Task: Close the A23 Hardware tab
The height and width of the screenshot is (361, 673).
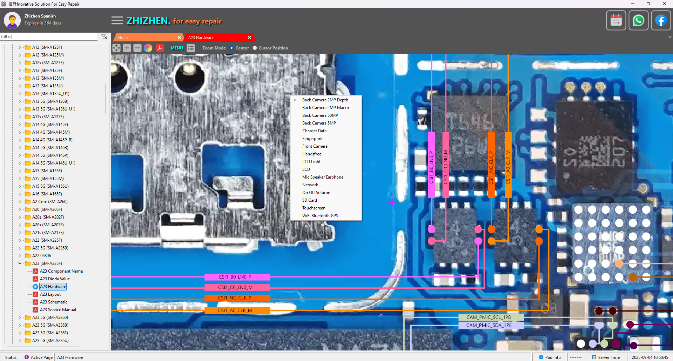Action: pos(249,38)
